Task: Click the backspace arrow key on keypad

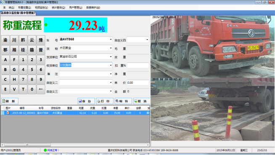Action: (41, 89)
